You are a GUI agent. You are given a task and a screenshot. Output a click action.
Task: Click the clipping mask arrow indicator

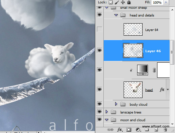click(x=131, y=70)
